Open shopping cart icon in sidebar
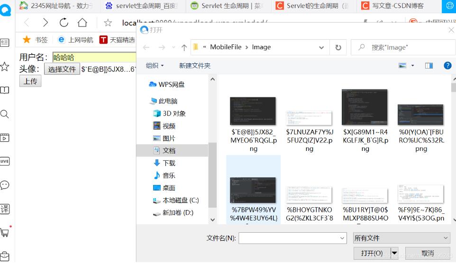The image size is (456, 263). (x=5, y=233)
